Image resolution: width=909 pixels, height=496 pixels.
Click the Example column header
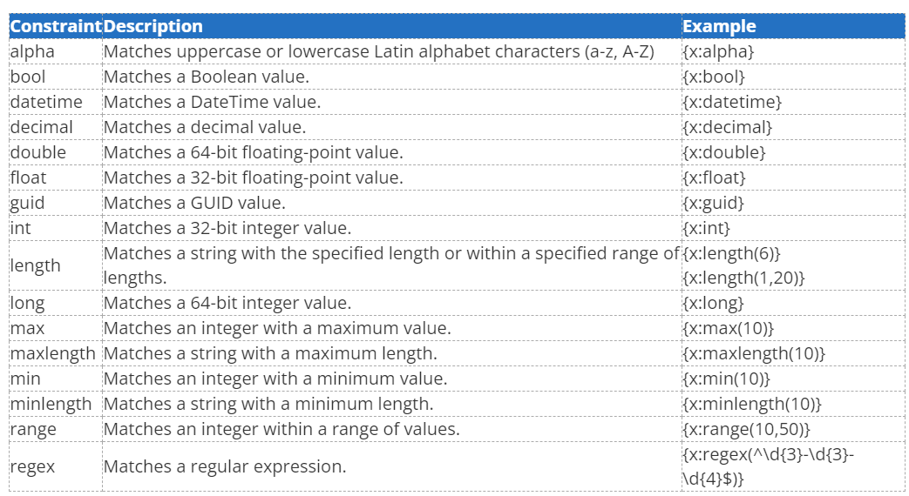tap(720, 26)
